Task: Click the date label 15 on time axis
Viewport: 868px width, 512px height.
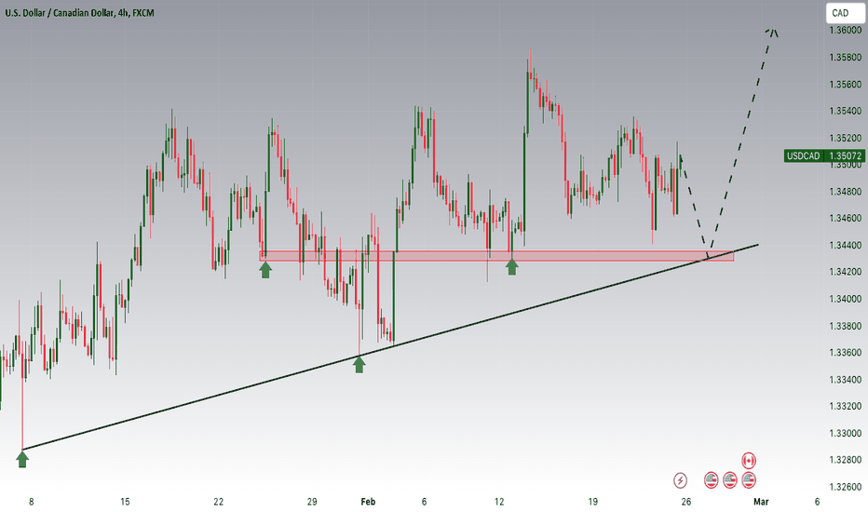Action: point(125,502)
